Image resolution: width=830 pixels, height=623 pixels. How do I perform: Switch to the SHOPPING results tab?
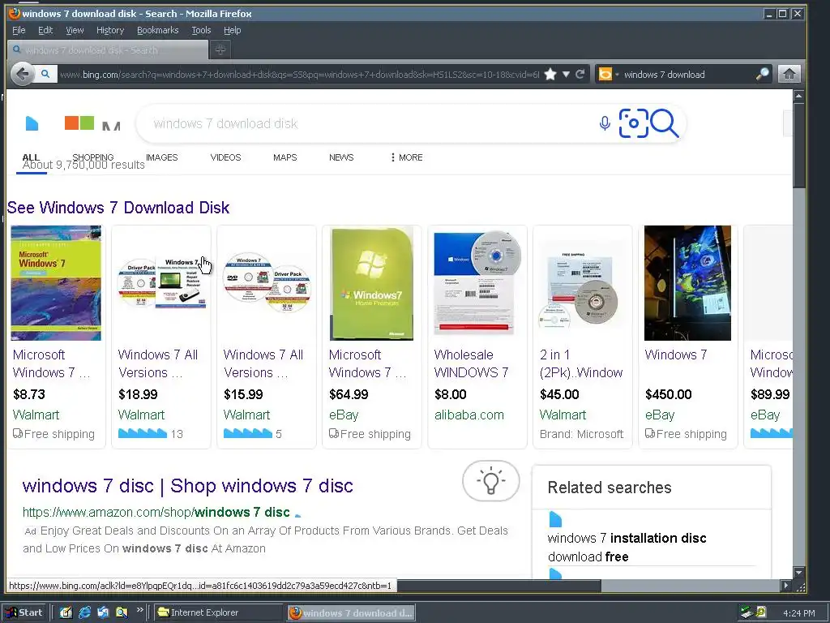click(93, 157)
